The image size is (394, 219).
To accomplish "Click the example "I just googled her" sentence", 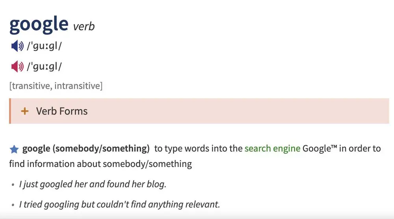I will pos(93,184).
